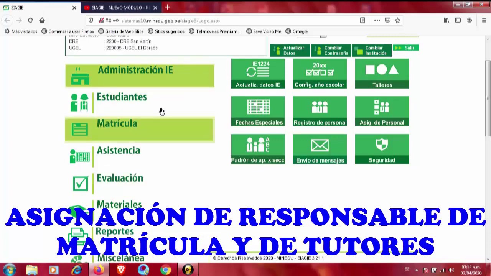
Task: Click Cambiar Institución button
Action: 372,50
